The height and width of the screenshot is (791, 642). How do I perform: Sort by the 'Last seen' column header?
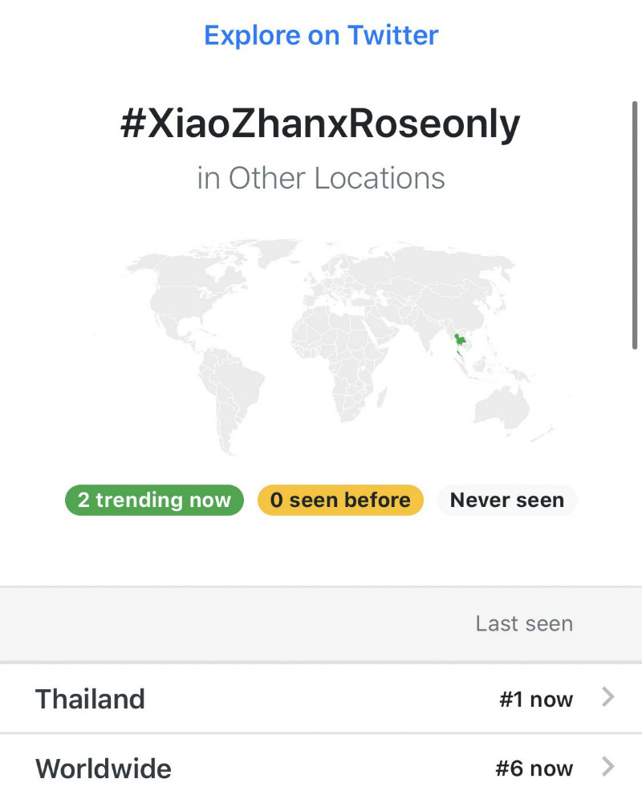[x=524, y=623]
